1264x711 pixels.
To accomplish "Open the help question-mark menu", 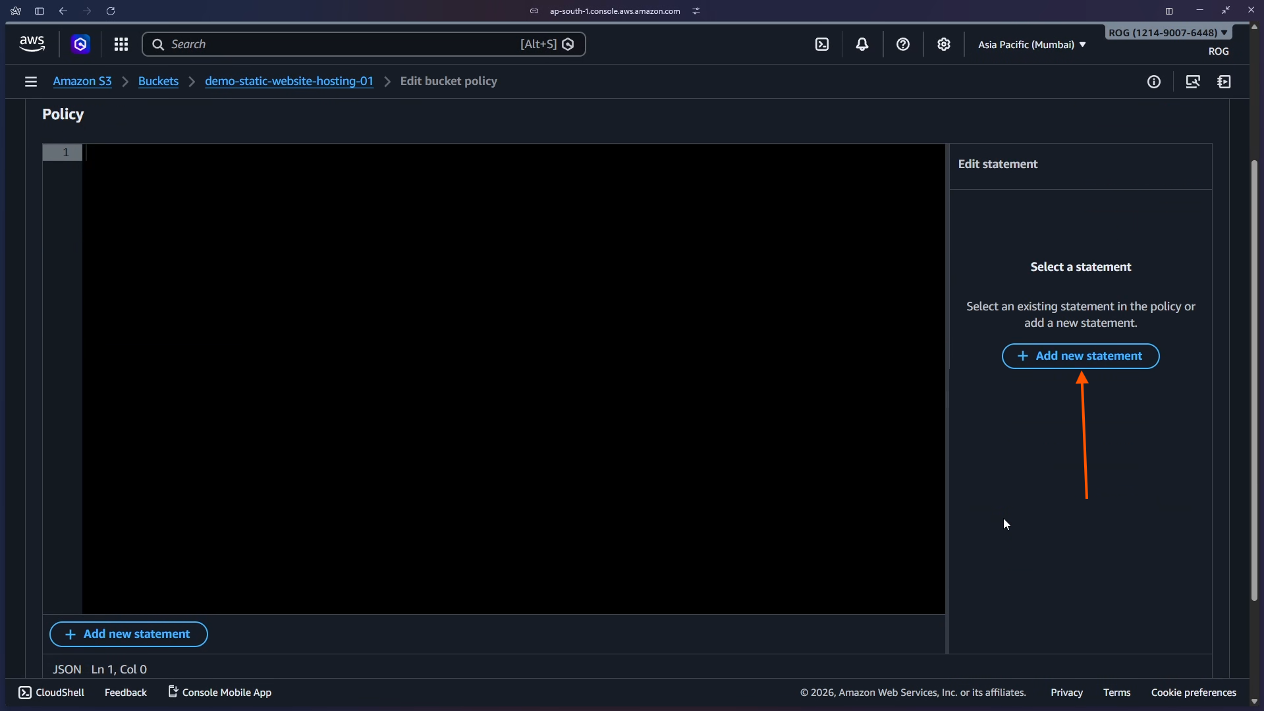I will [903, 44].
